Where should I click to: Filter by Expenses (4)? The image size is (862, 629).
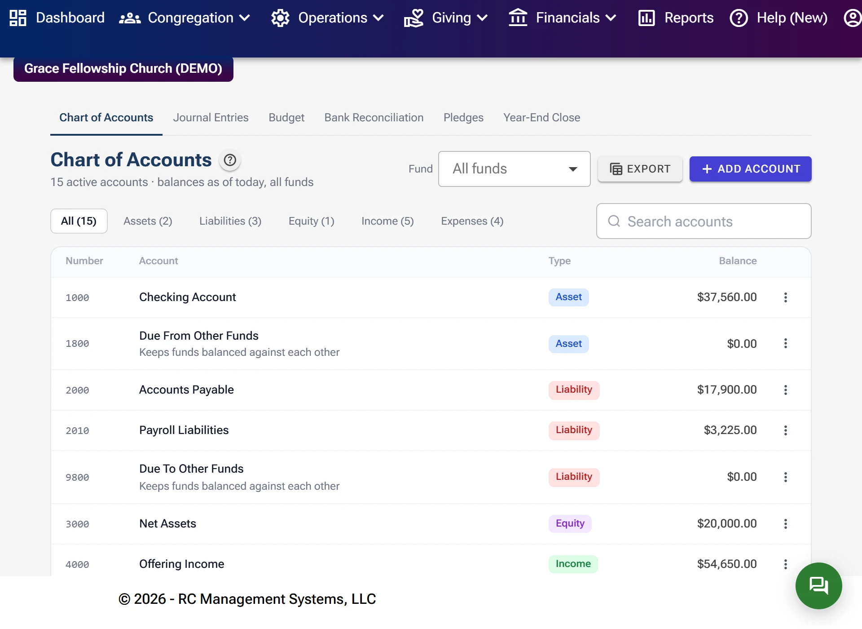click(x=472, y=221)
